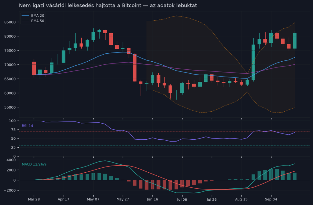Click the Jul 26 date label
This screenshot has width=313, height=205.
[x=212, y=200]
